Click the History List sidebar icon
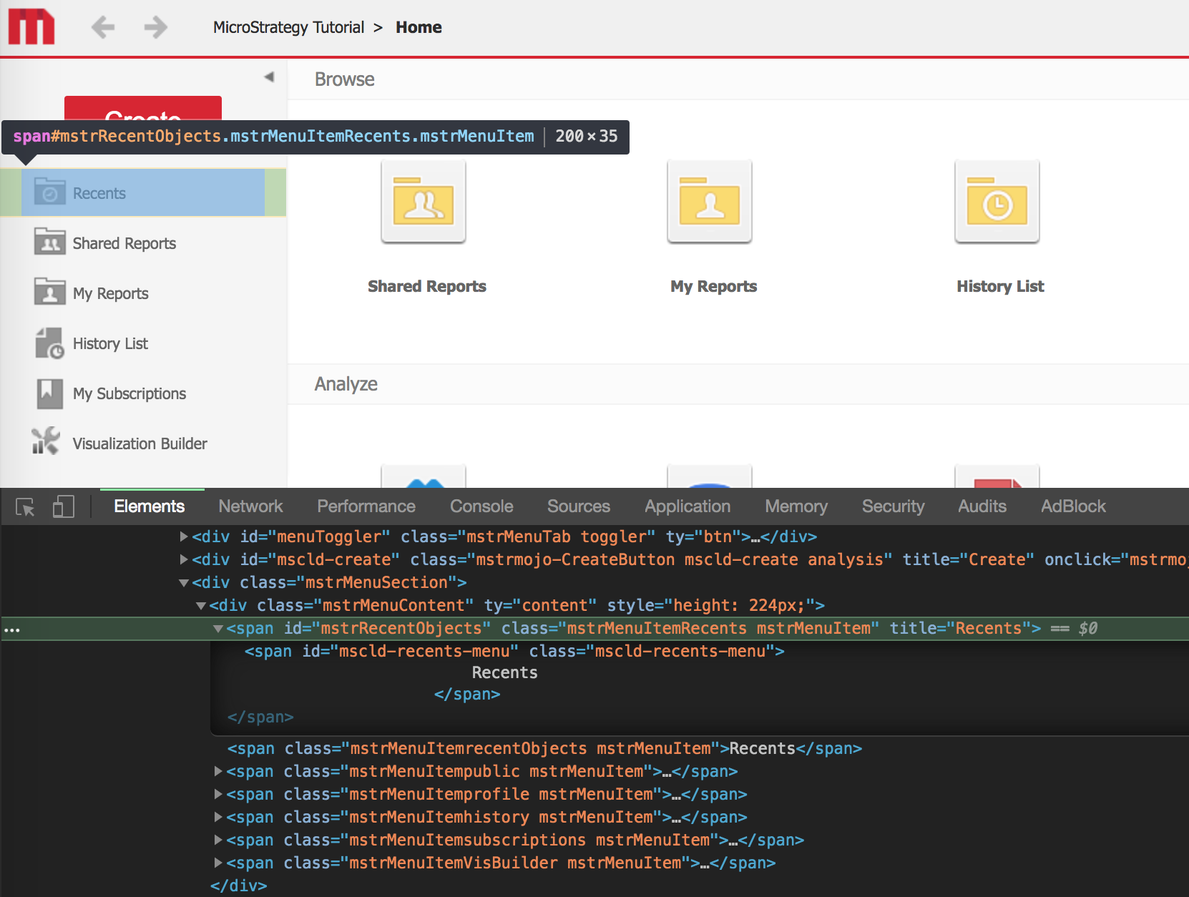 coord(48,343)
